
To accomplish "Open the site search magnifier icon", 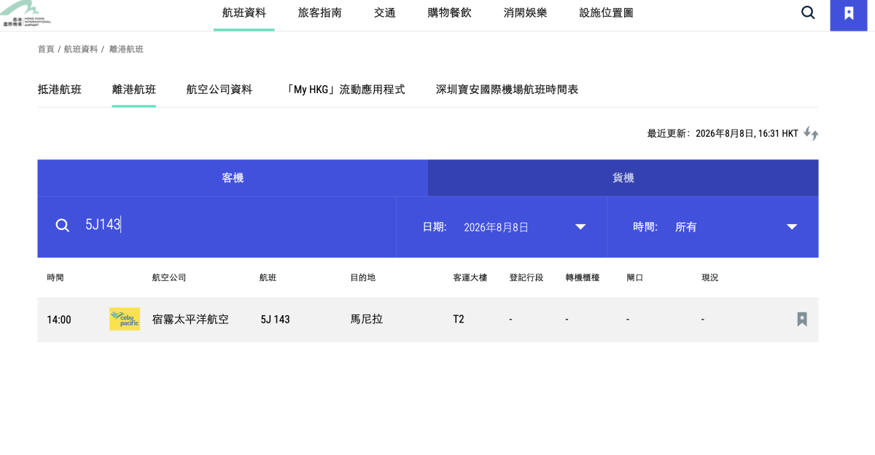I will 808,12.
